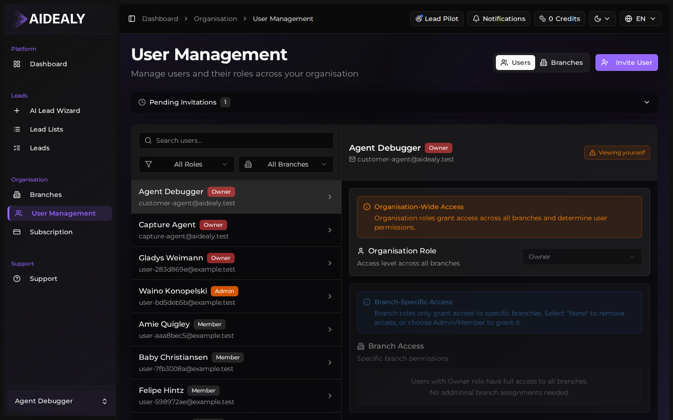Open AI Lead Wizard in sidebar

pos(60,111)
